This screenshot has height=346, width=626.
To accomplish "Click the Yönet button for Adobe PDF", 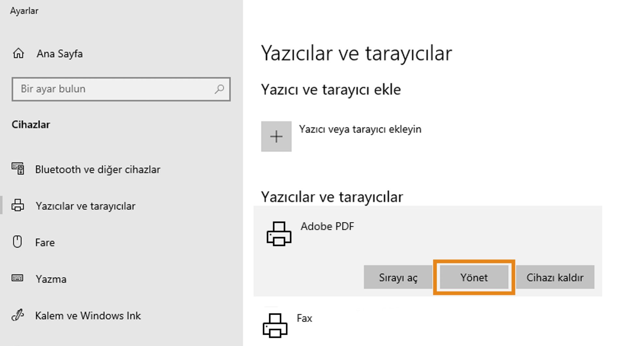I will click(x=473, y=277).
